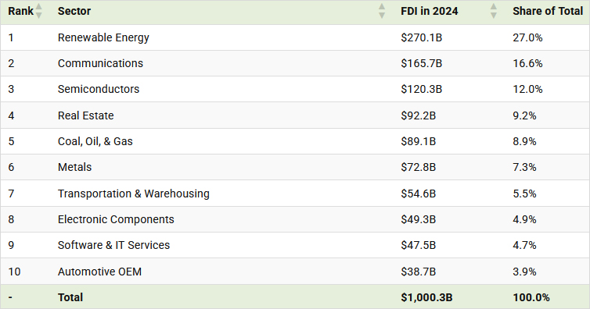The image size is (590, 309).
Task: Select the Renewable Energy row
Action: tap(295, 37)
